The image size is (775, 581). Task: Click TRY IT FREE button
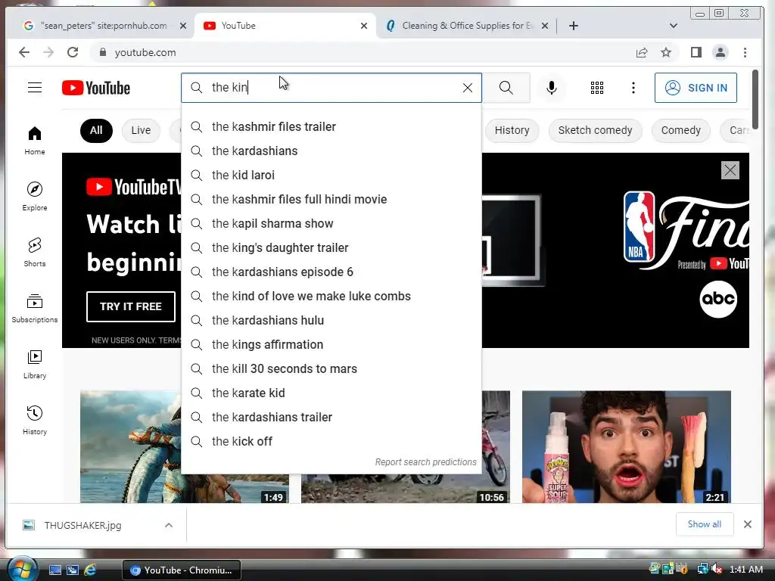coord(131,306)
